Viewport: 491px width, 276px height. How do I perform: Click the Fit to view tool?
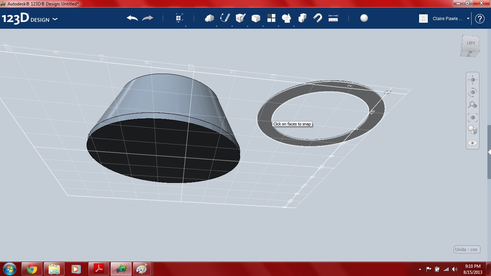[x=473, y=118]
